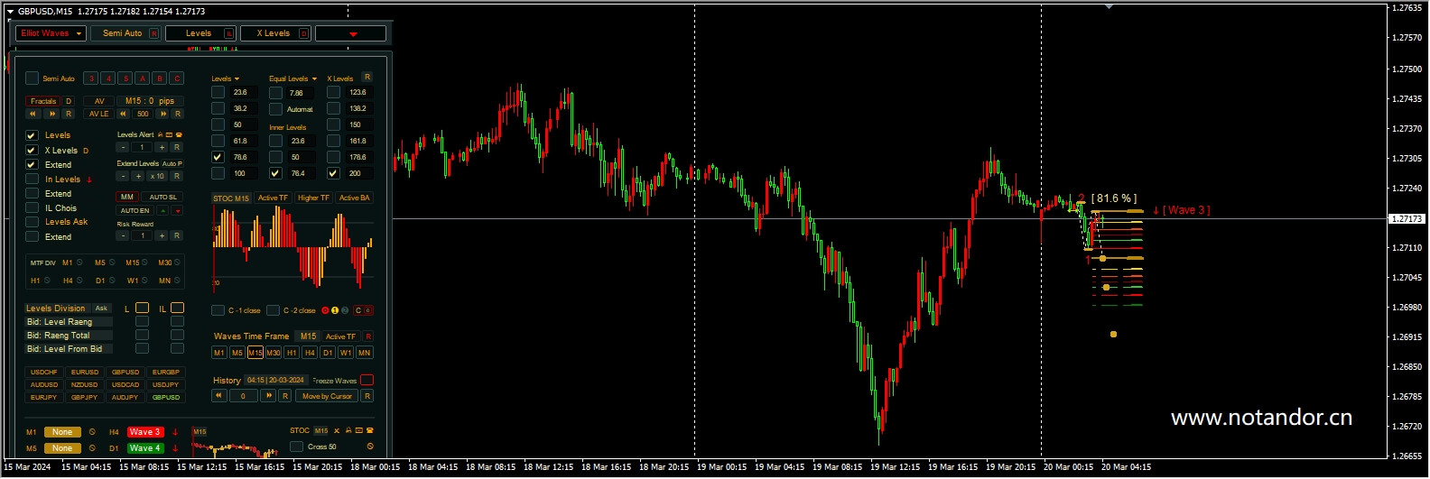Select the EURUSD symbol button
This screenshot has height=479, width=1430.
[85, 372]
